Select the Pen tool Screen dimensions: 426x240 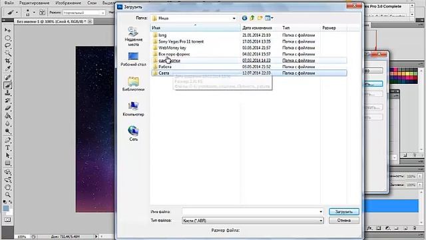point(7,141)
